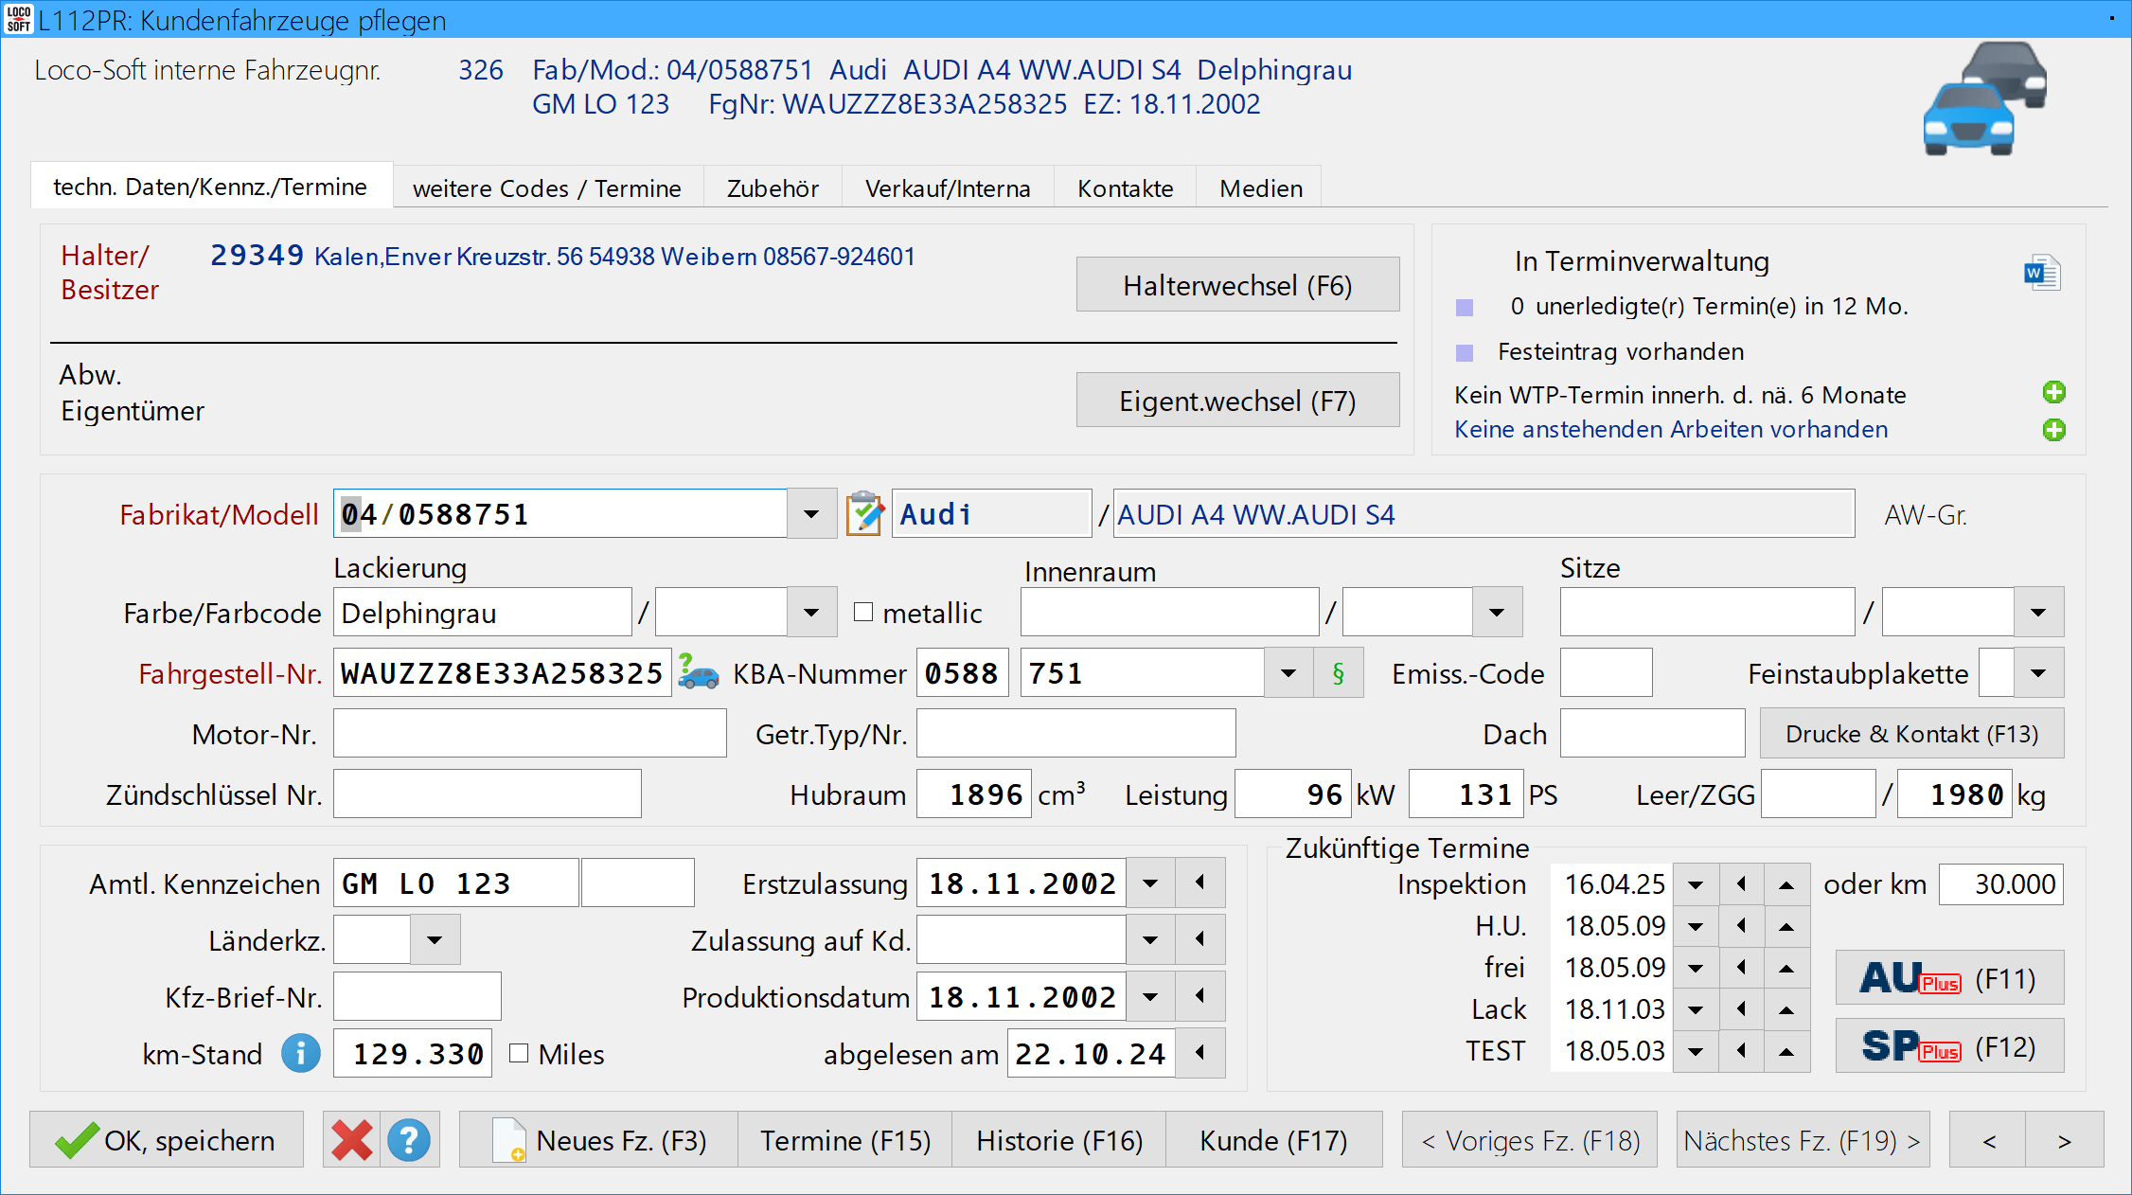2132x1195 pixels.
Task: Click the green paragraph symbol by KBA-Nummer
Action: (x=1338, y=673)
